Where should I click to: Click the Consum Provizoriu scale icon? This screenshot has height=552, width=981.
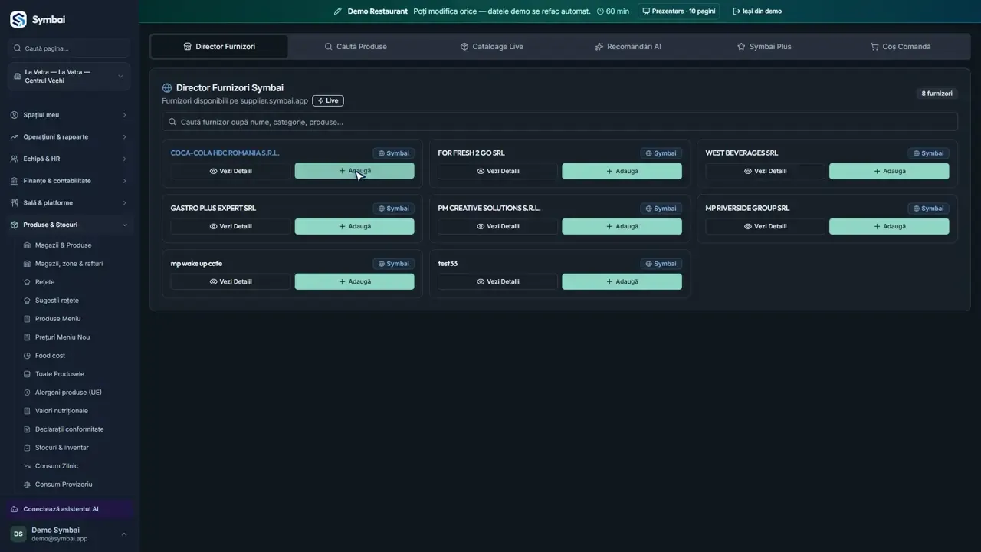(28, 485)
